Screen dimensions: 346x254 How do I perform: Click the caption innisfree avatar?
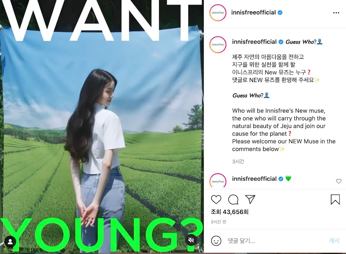(x=218, y=45)
